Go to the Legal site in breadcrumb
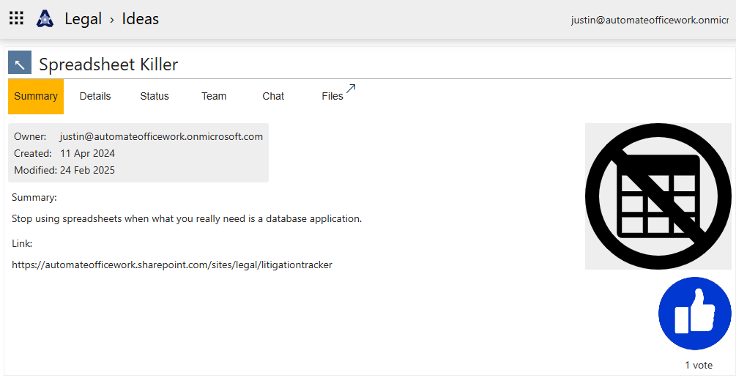Screen dimensions: 736x381 (83, 19)
